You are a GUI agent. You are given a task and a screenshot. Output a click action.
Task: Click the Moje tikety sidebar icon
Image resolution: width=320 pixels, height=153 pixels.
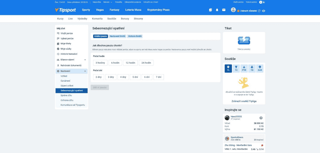pos(58,44)
